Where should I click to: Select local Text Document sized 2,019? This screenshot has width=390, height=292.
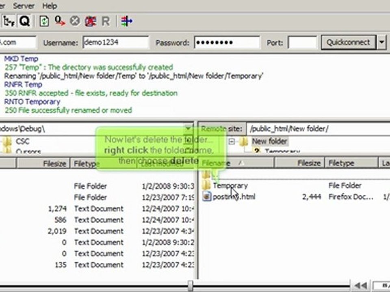[x=97, y=231]
